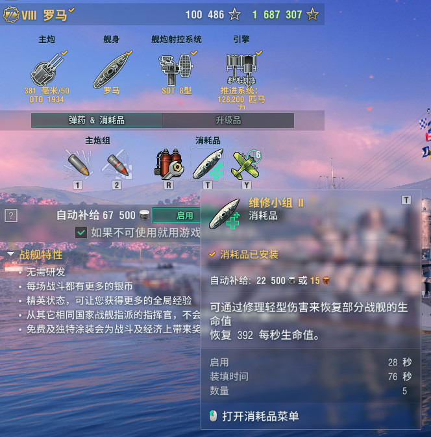Viewport: 431px width, 437px height.
Task: Click the 100 486 ship XP star icon
Action: coord(234,14)
